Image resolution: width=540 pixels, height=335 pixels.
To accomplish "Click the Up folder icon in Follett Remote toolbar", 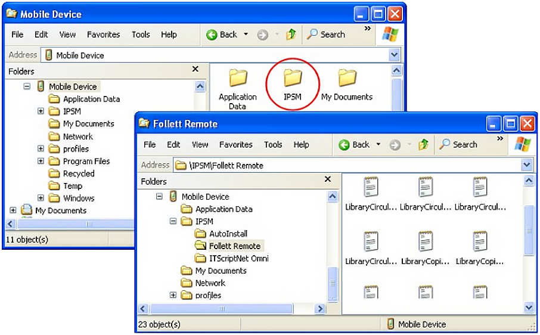I will coord(424,145).
